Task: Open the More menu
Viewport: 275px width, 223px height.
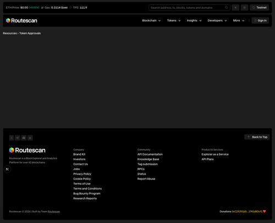Action: [x=239, y=20]
